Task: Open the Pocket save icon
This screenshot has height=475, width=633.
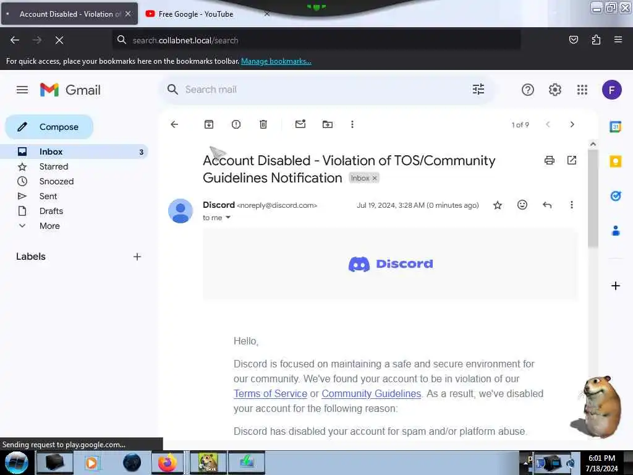Action: click(x=574, y=40)
